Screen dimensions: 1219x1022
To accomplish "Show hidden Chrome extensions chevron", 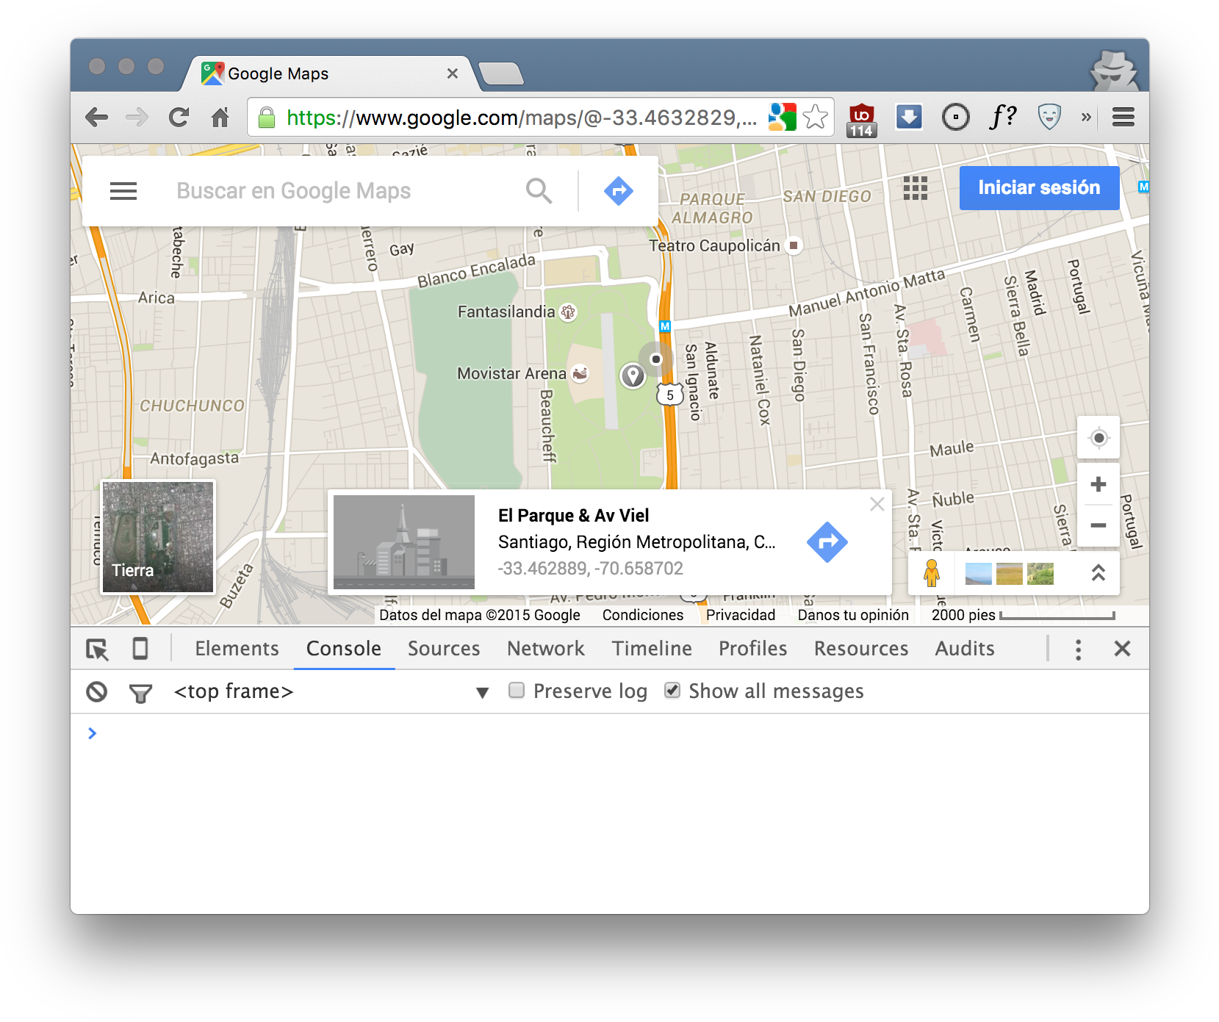I will [x=1086, y=117].
